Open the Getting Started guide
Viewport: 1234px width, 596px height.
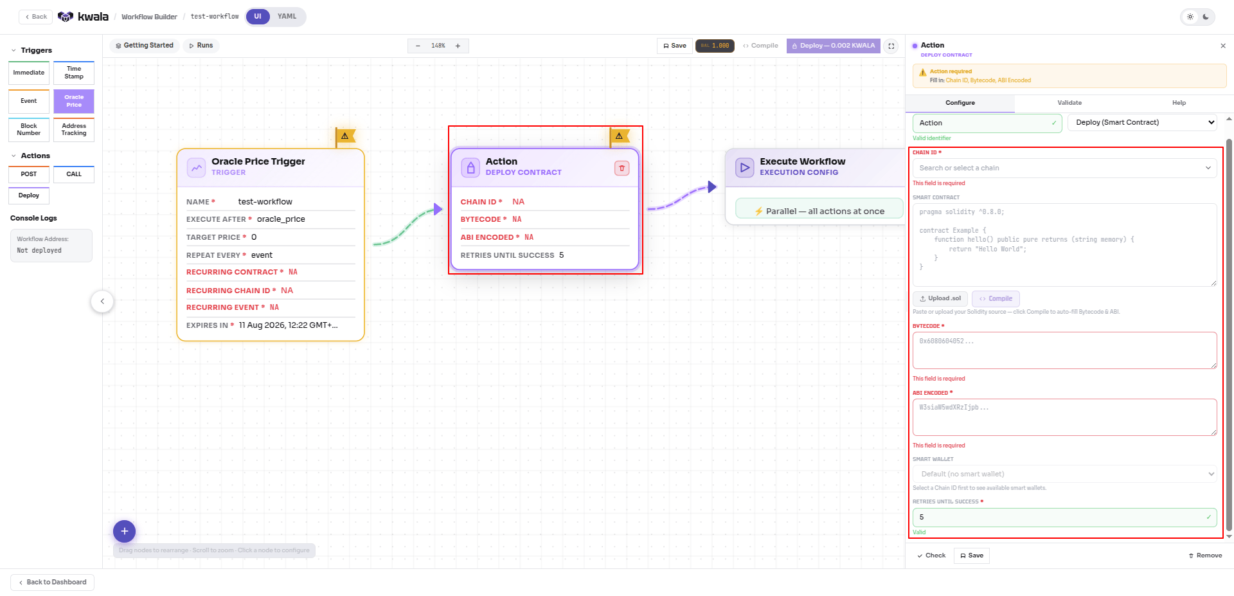coord(144,46)
